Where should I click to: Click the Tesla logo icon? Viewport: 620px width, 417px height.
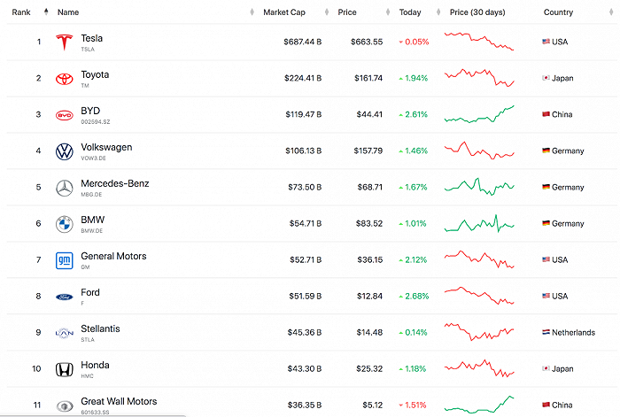pyautogui.click(x=63, y=42)
